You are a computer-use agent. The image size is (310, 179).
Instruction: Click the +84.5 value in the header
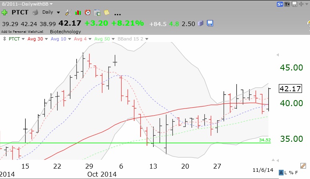(158, 24)
